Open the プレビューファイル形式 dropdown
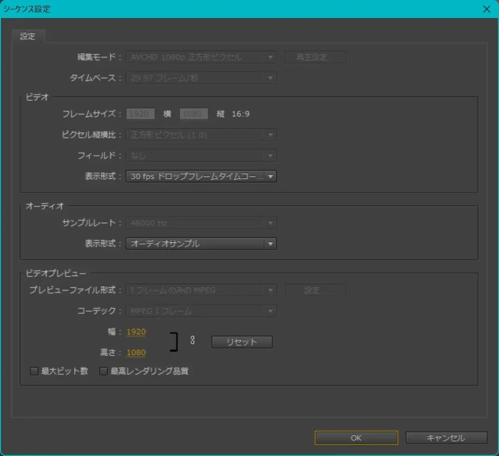 tap(201, 290)
